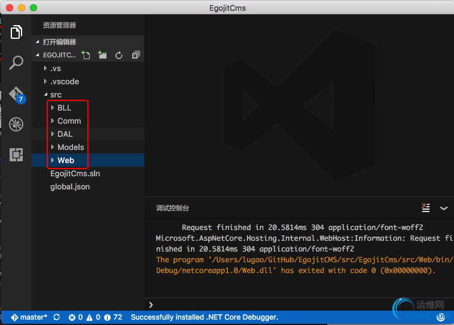Click the feedback smiley in status bar

pos(441,317)
